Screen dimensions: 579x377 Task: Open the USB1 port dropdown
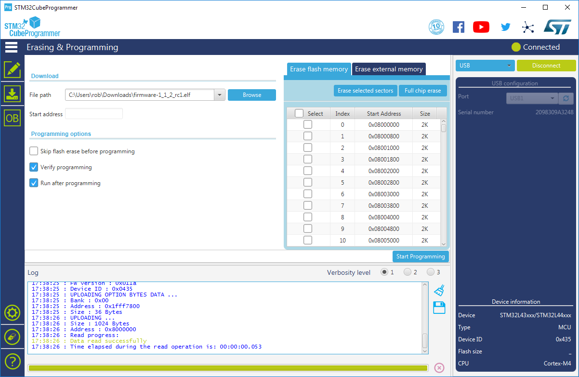(532, 98)
